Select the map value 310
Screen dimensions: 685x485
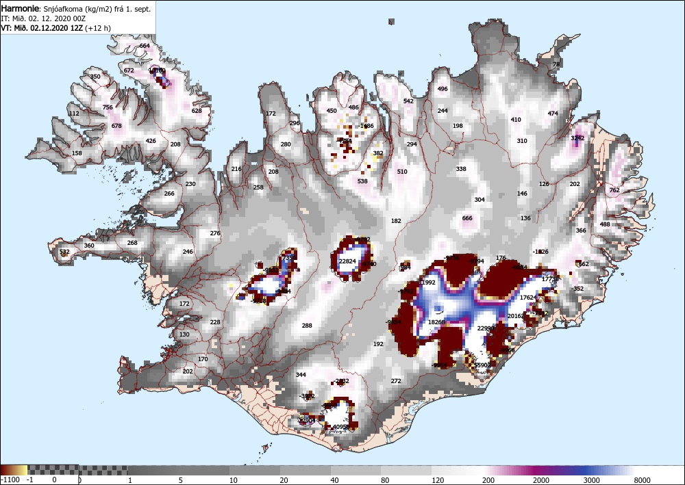(522, 141)
